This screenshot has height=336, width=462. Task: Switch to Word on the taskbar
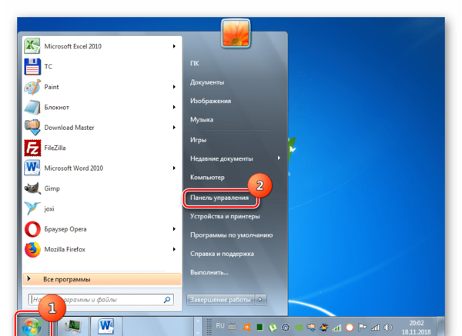(106, 326)
